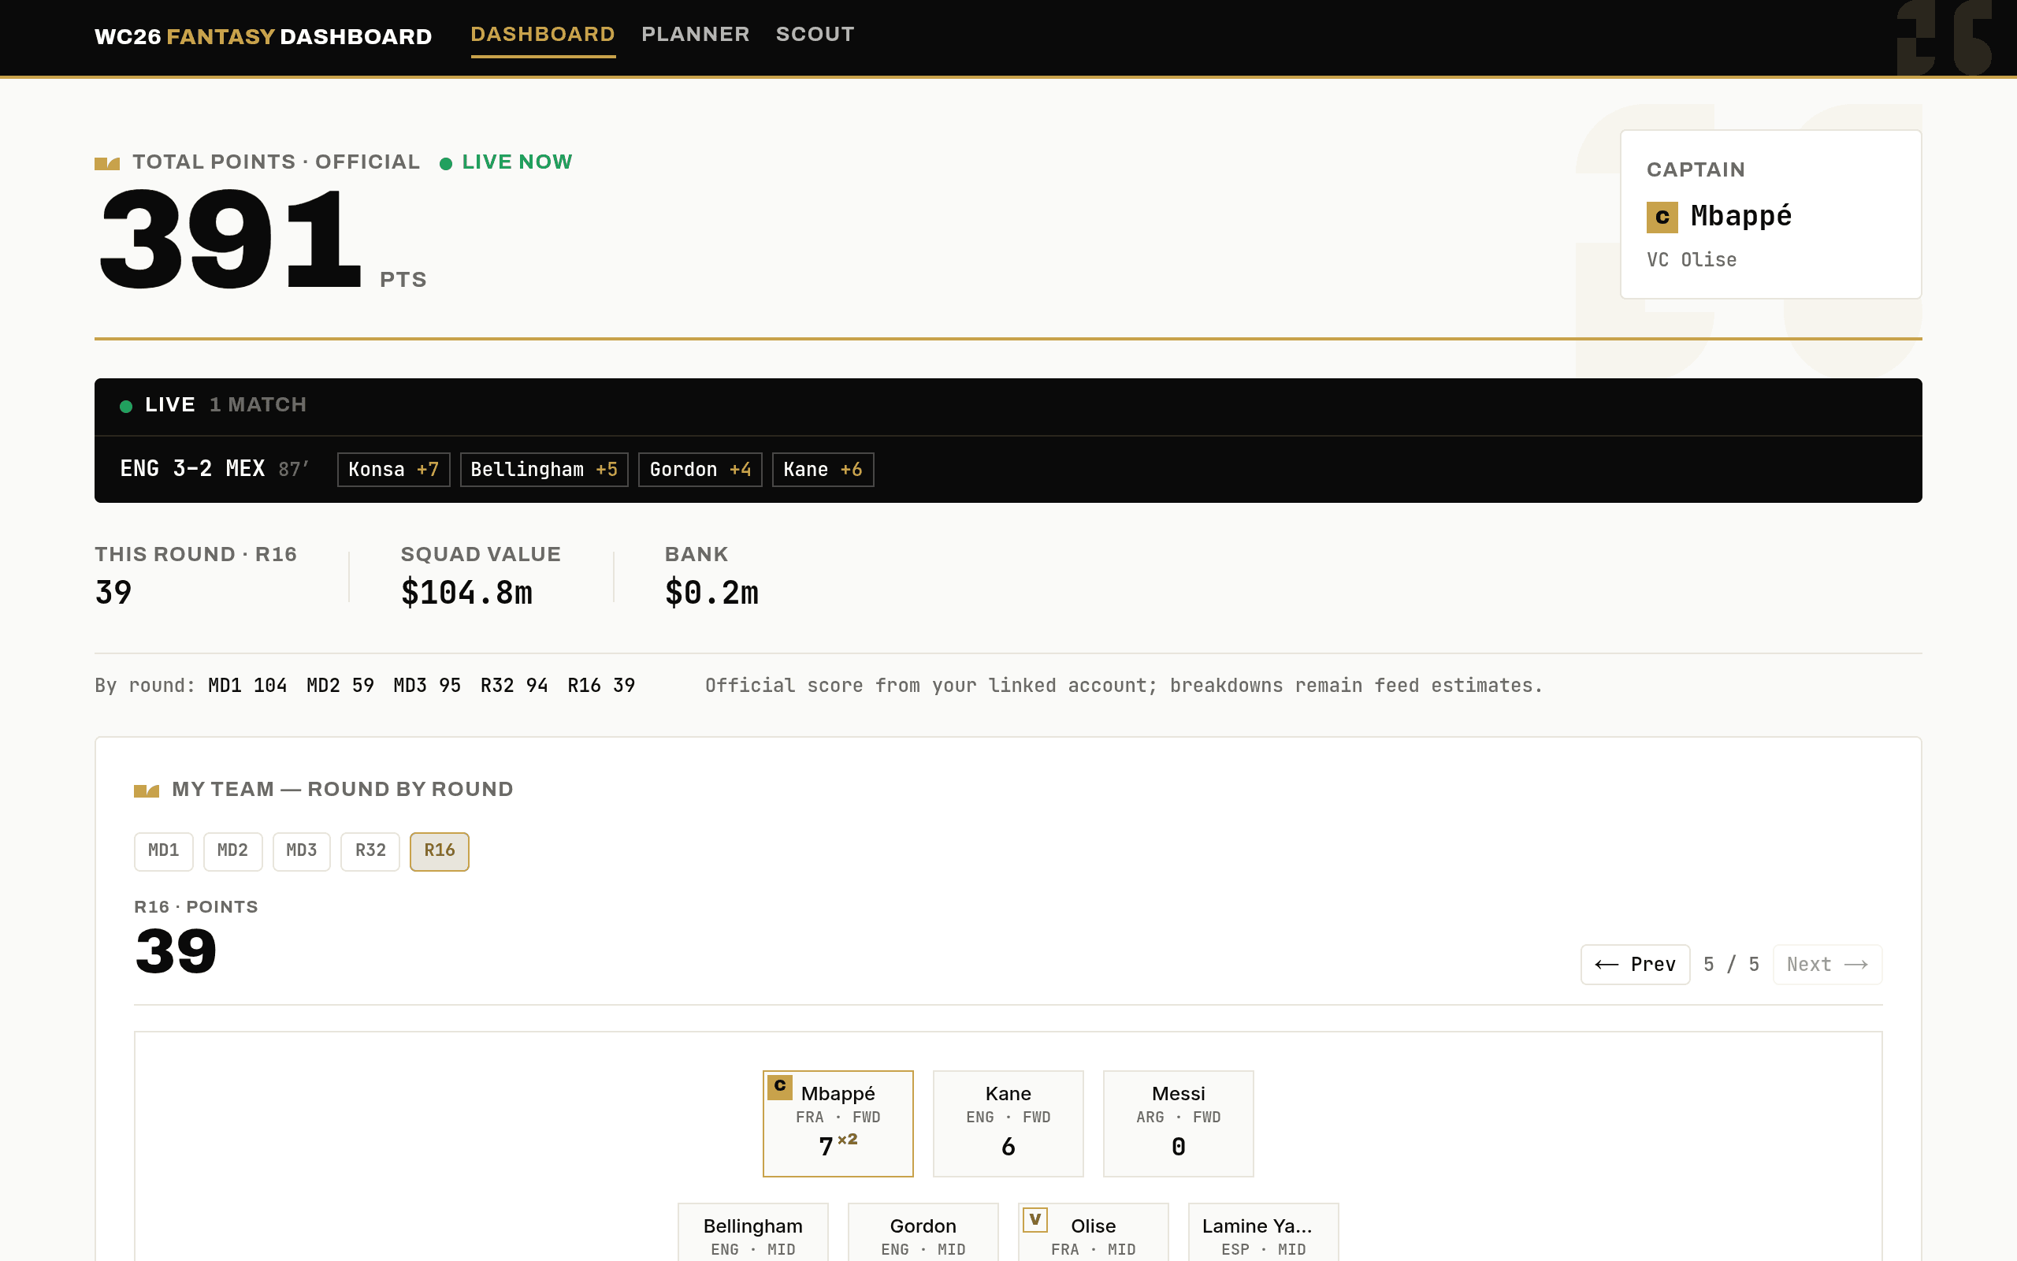Click the 391 total points figure
The width and height of the screenshot is (2017, 1261).
point(230,240)
